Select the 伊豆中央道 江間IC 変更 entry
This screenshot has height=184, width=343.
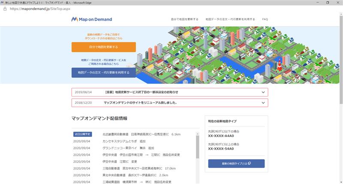tap(120, 162)
